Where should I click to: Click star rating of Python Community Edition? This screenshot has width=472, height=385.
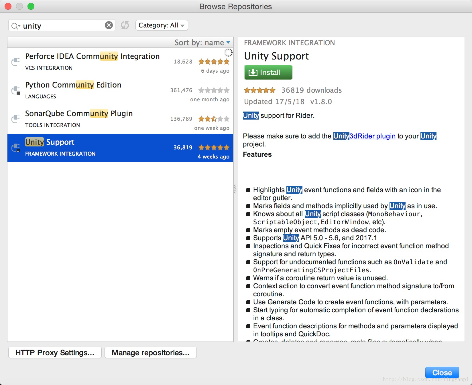pos(214,90)
